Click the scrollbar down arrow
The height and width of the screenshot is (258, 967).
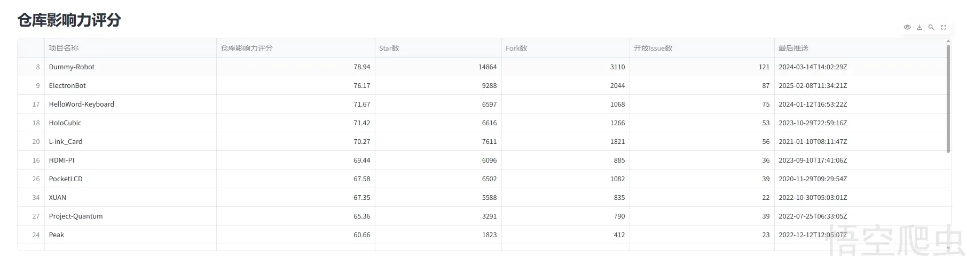click(x=948, y=248)
